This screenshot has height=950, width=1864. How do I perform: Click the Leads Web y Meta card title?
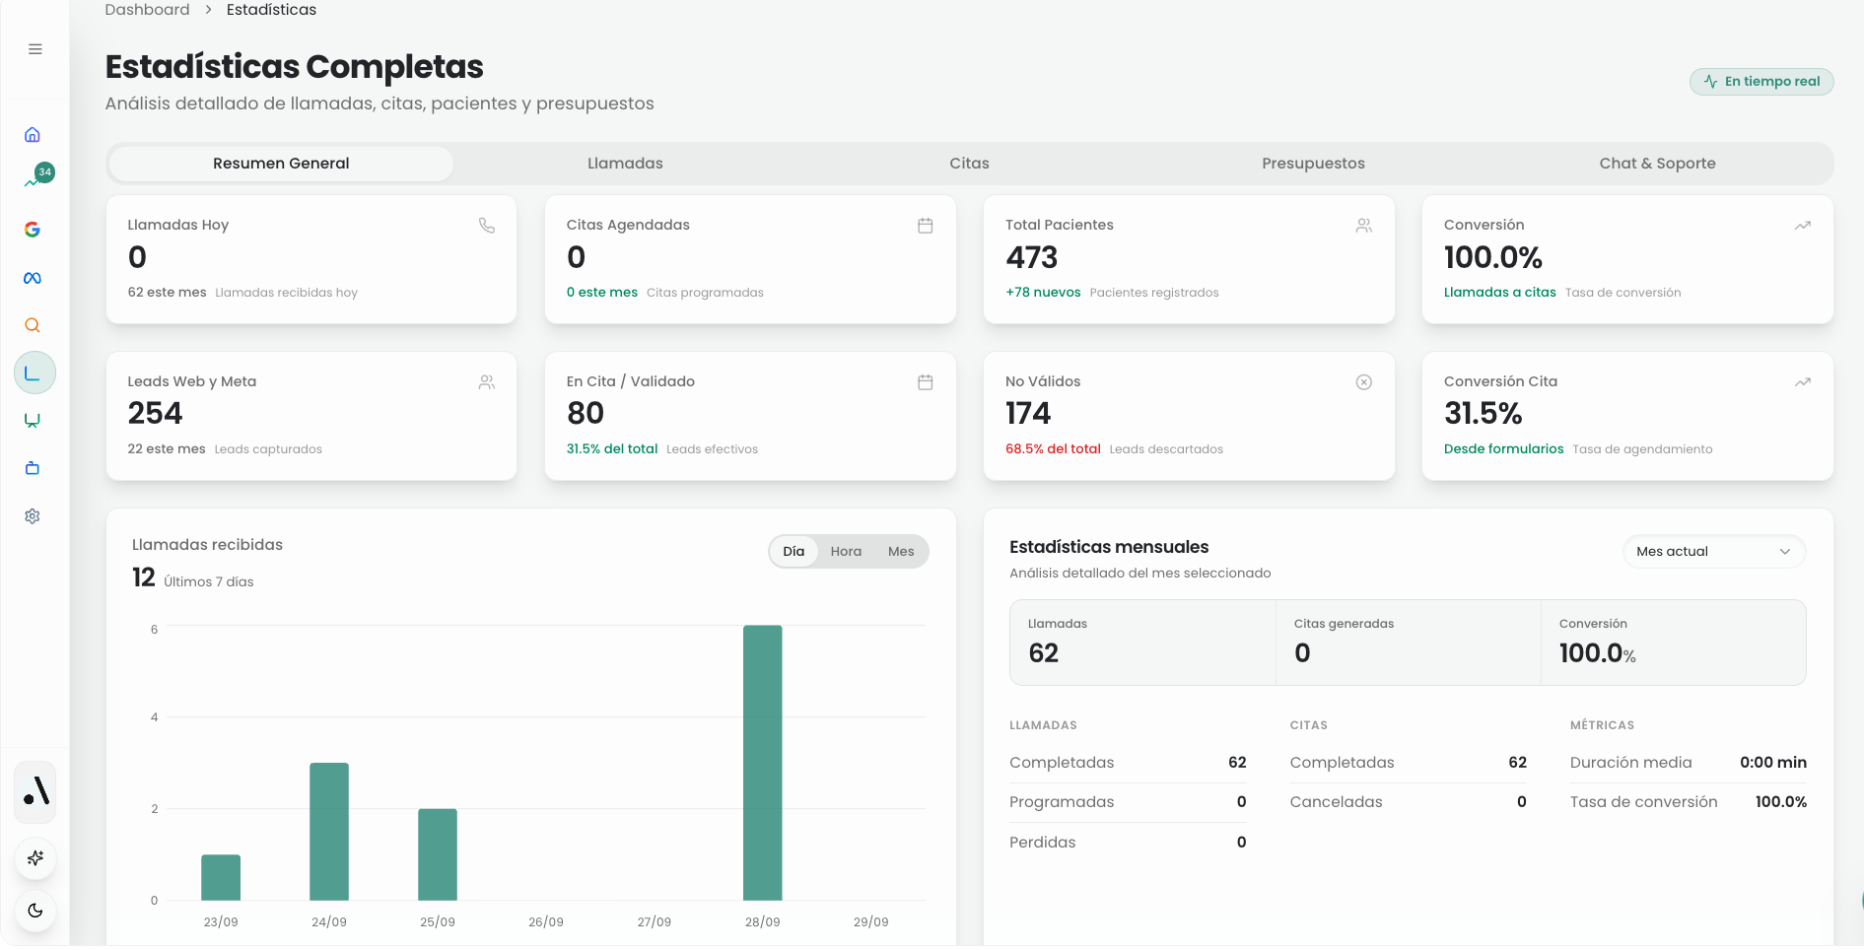pos(191,381)
